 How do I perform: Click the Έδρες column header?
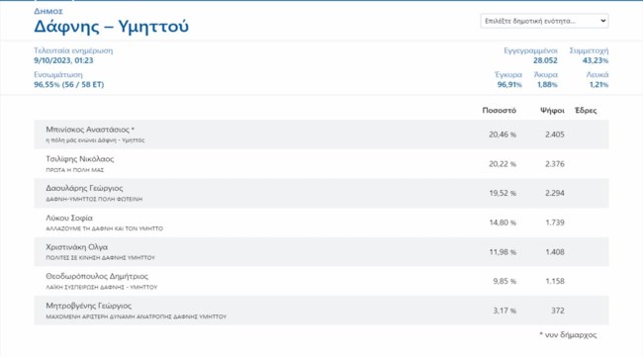point(586,110)
